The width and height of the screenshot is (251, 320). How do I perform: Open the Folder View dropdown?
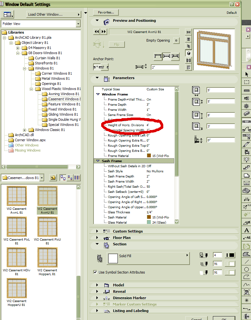pos(78,24)
